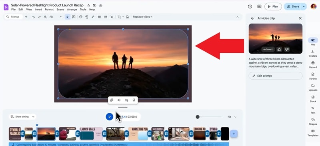
Task: Open version history clock icon
Action: click(250, 6)
